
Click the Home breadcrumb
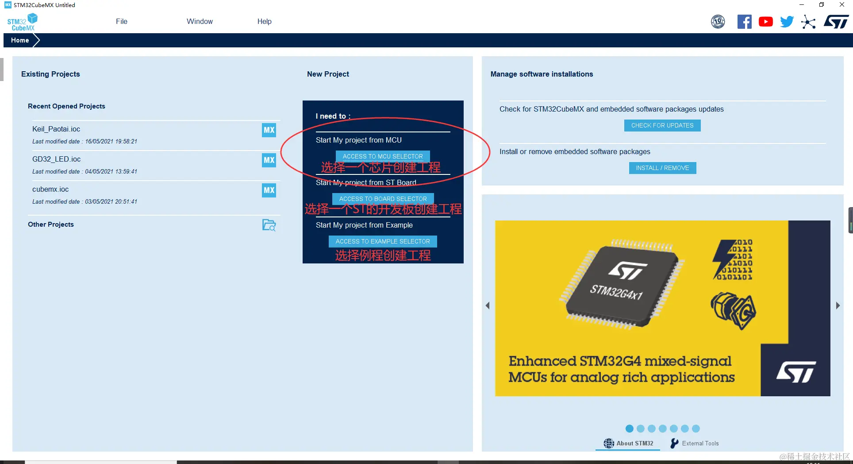20,40
